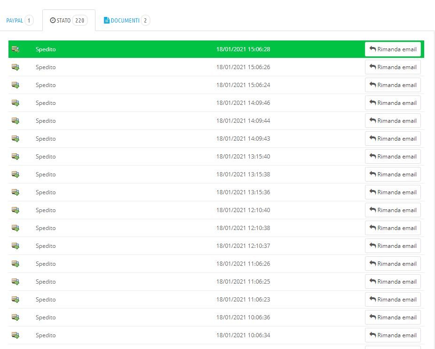Viewport: 435px width, 349px height.
Task: Click the date 18/01/2021 12:10:37
Action: tap(243, 246)
